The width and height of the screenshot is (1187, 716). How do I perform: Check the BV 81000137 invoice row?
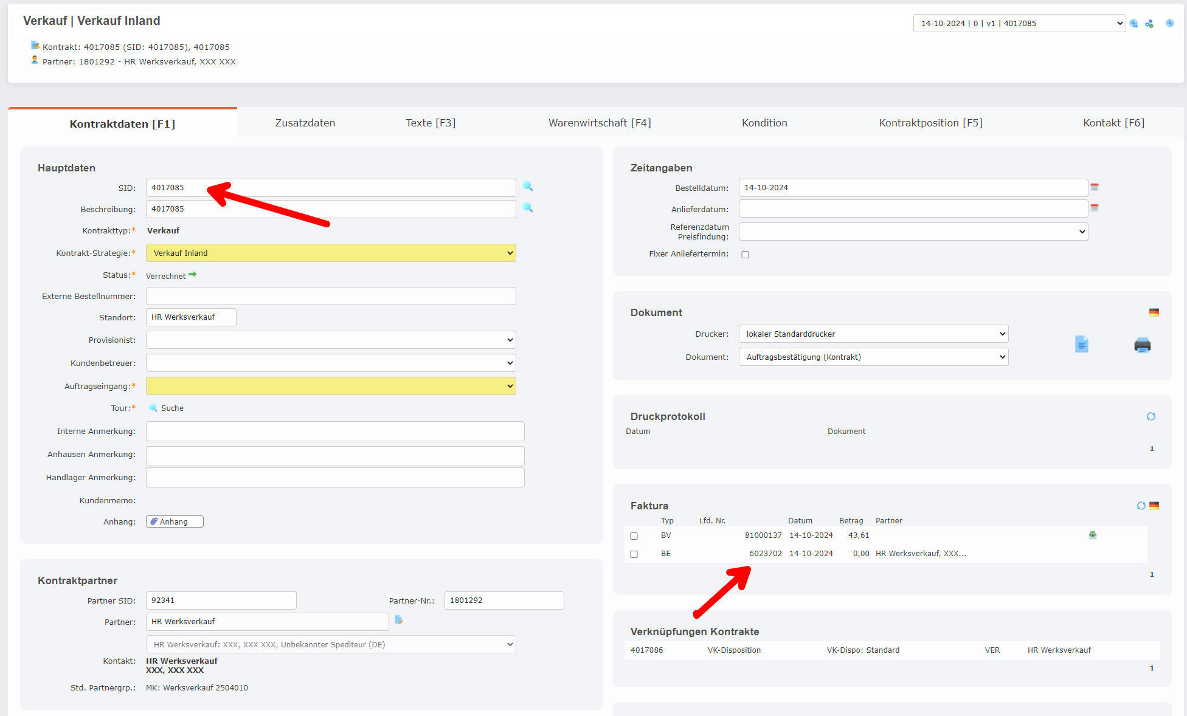point(634,536)
